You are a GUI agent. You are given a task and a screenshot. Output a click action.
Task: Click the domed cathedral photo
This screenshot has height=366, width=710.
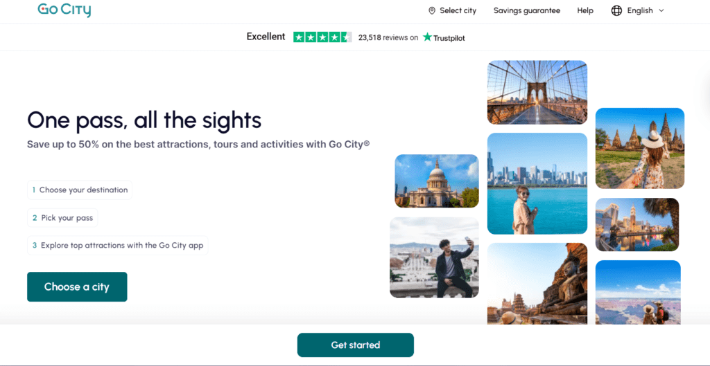click(x=437, y=181)
